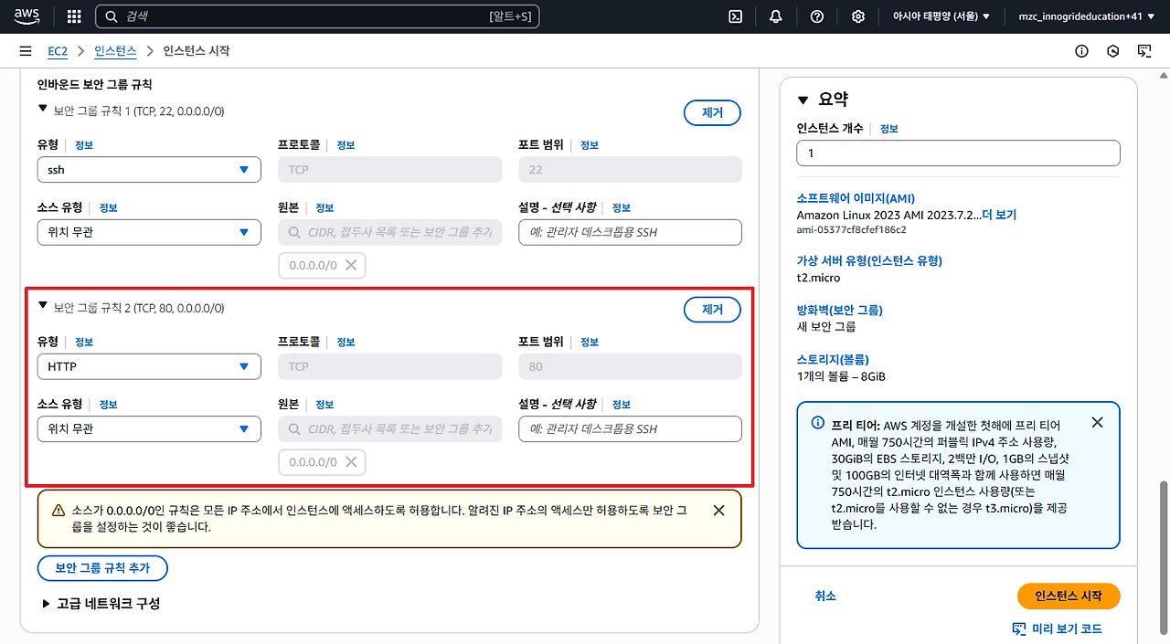Open source type dropdown in rule 1
Image resolution: width=1170 pixels, height=644 pixels.
click(149, 232)
